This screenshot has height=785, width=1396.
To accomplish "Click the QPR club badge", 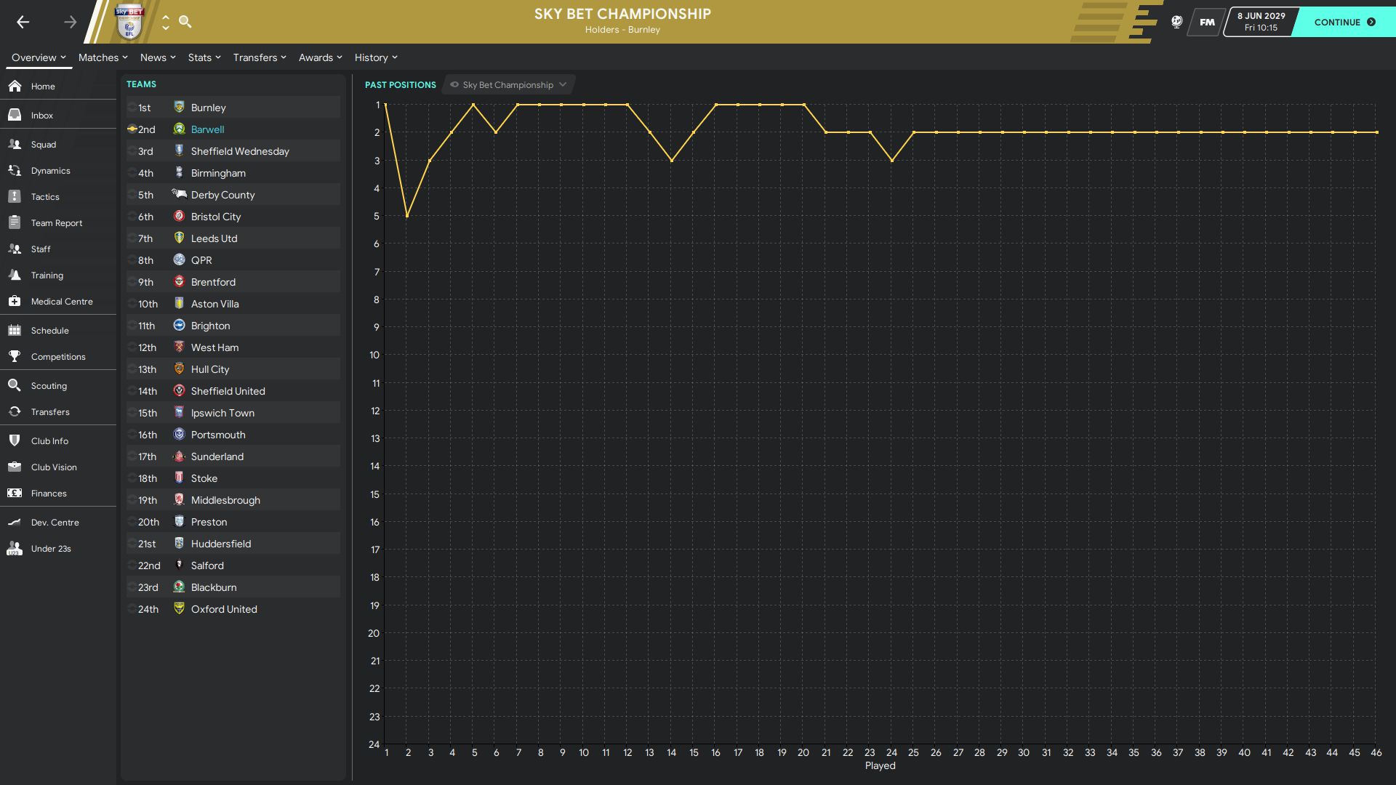I will tap(179, 259).
